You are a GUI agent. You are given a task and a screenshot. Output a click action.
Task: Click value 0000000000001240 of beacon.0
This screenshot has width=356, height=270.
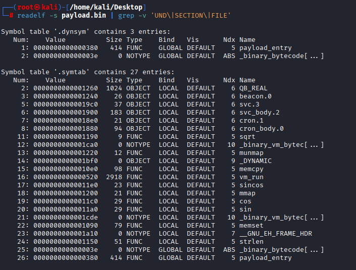[x=66, y=96]
